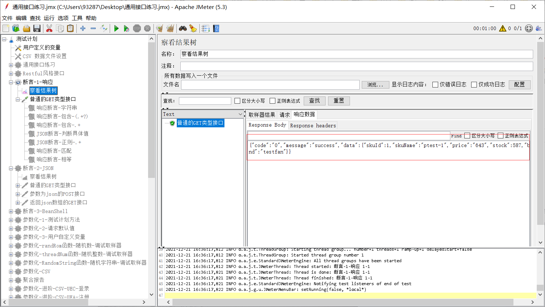Show log viewer via warning triangle
This screenshot has width=545, height=307.
503,28
